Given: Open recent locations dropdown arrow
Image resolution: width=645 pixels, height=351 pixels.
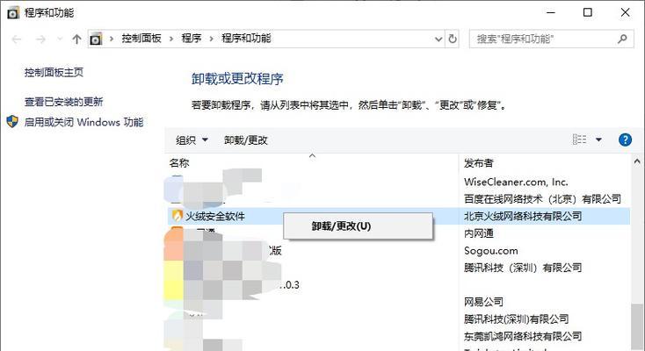Looking at the screenshot, I should click(60, 39).
